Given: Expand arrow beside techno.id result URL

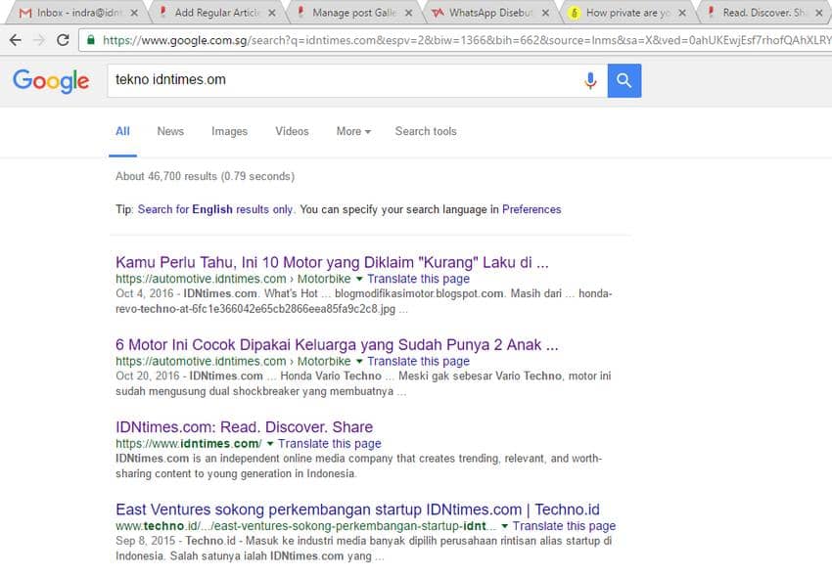Looking at the screenshot, I should [x=505, y=526].
